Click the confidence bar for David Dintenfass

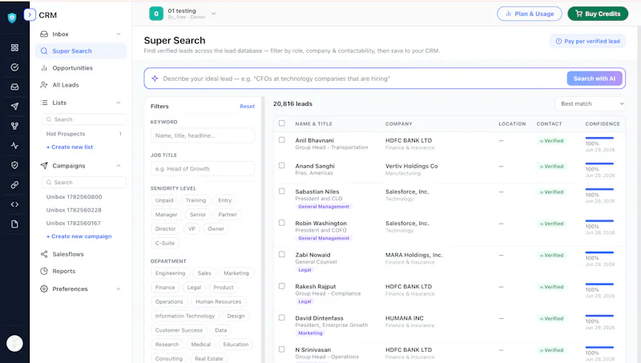[599, 316]
